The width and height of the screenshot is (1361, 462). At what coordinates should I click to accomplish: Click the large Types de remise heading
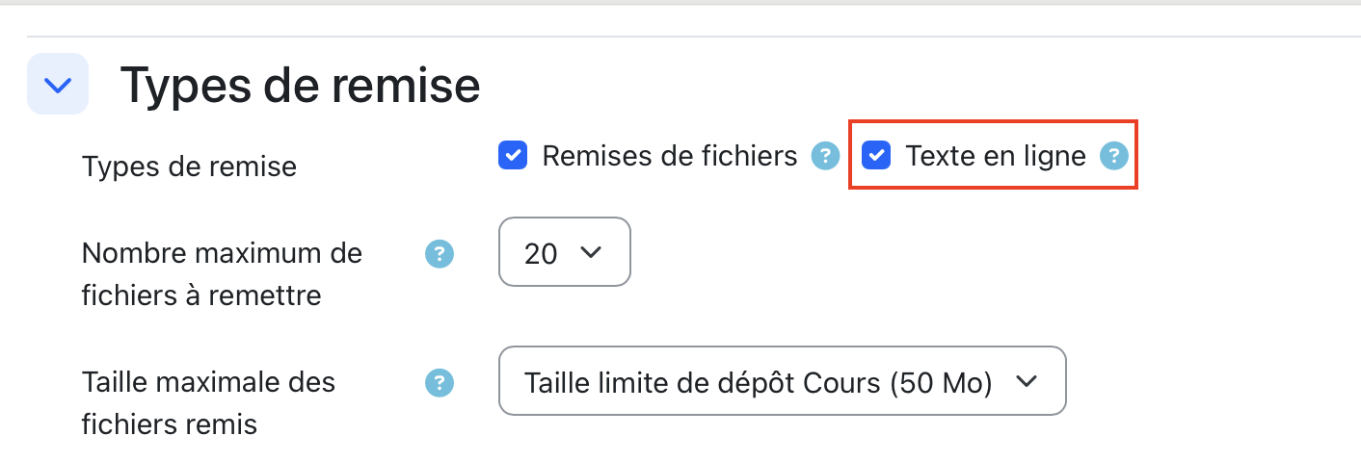(x=300, y=85)
